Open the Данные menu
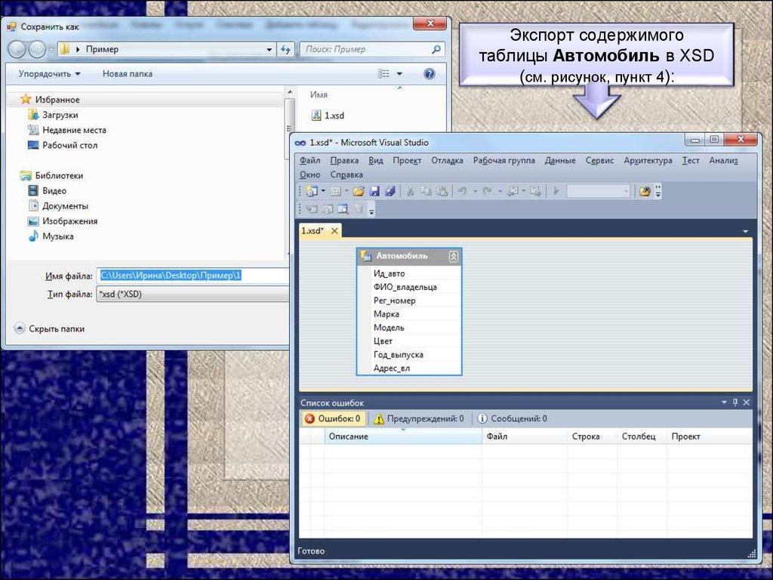 (559, 160)
